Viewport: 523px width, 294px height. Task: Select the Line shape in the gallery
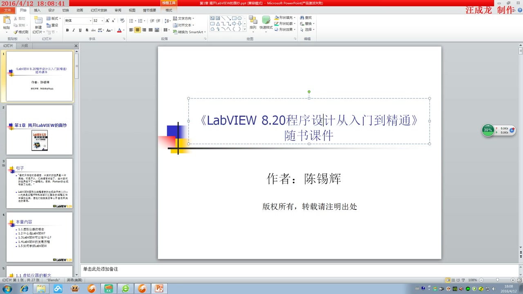224,18
